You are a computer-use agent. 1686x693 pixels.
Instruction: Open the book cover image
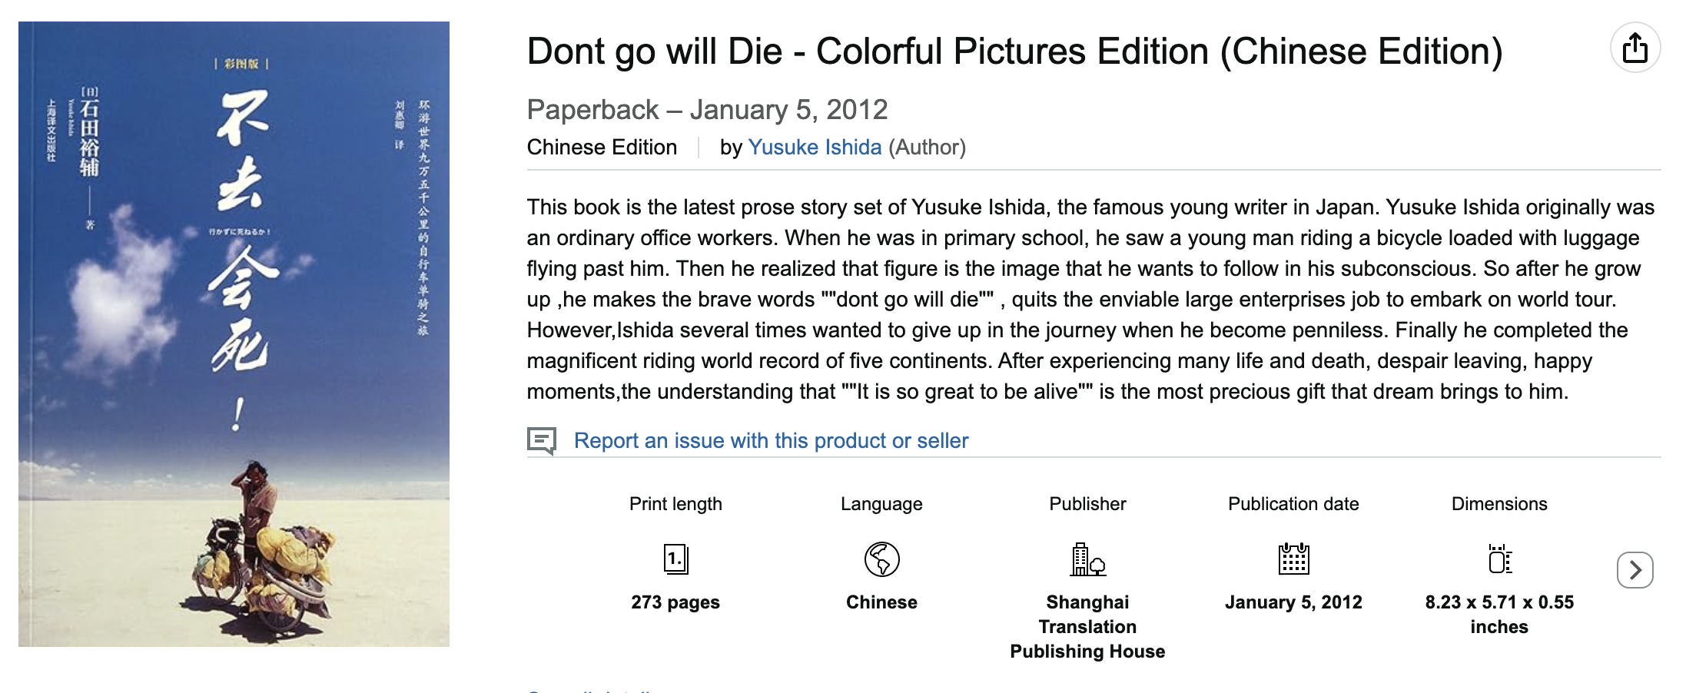[234, 334]
